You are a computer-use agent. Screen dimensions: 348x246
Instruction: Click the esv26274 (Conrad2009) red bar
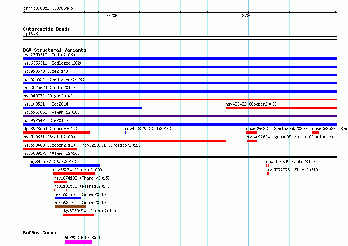(x=74, y=174)
